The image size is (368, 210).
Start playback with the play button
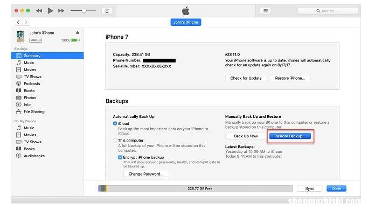pos(50,11)
